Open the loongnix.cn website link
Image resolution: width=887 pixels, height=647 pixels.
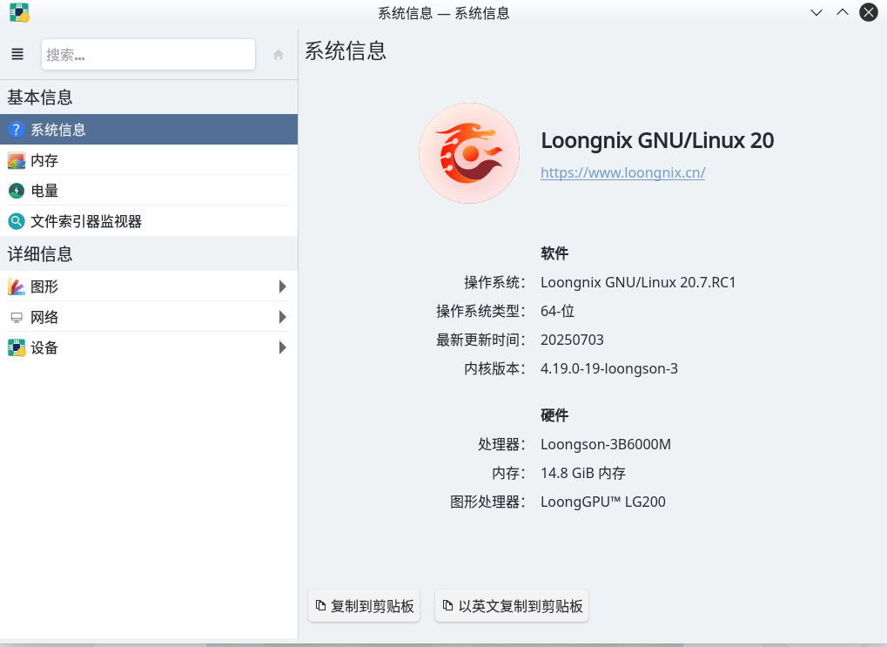coord(622,172)
